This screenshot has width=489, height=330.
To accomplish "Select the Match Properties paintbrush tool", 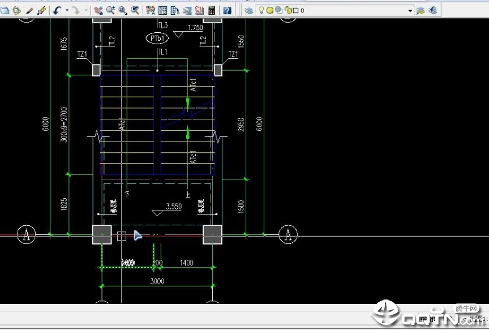I will [x=41, y=10].
